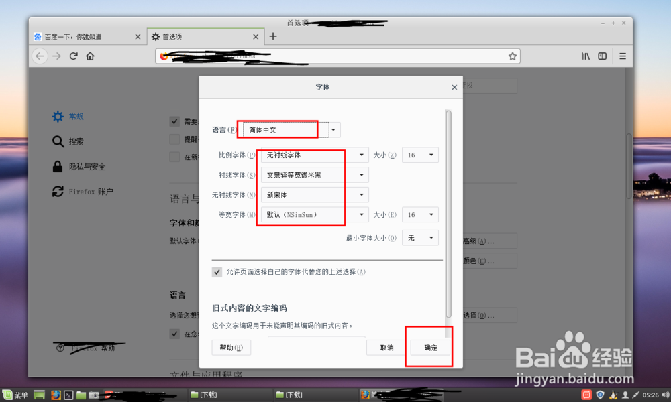Open the 最小字体大小 dropdown
This screenshot has width=671, height=402.
[x=420, y=237]
